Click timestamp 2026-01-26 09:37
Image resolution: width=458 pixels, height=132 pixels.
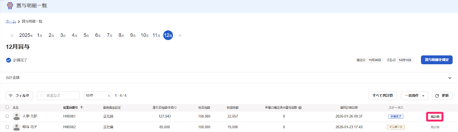349,116
